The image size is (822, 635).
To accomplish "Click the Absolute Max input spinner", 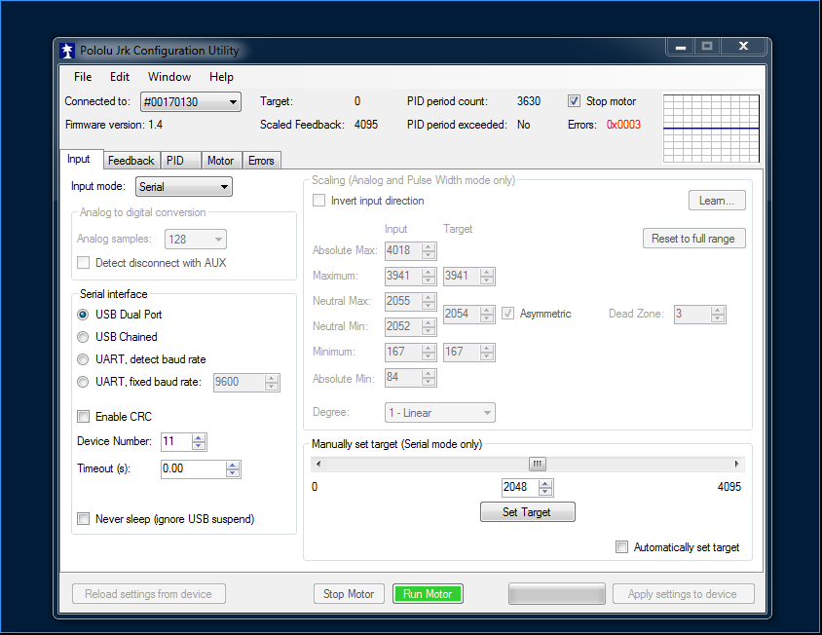I will 429,250.
